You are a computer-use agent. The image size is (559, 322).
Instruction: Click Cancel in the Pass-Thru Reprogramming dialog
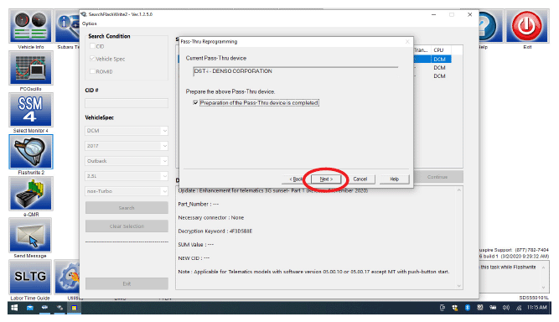point(360,179)
